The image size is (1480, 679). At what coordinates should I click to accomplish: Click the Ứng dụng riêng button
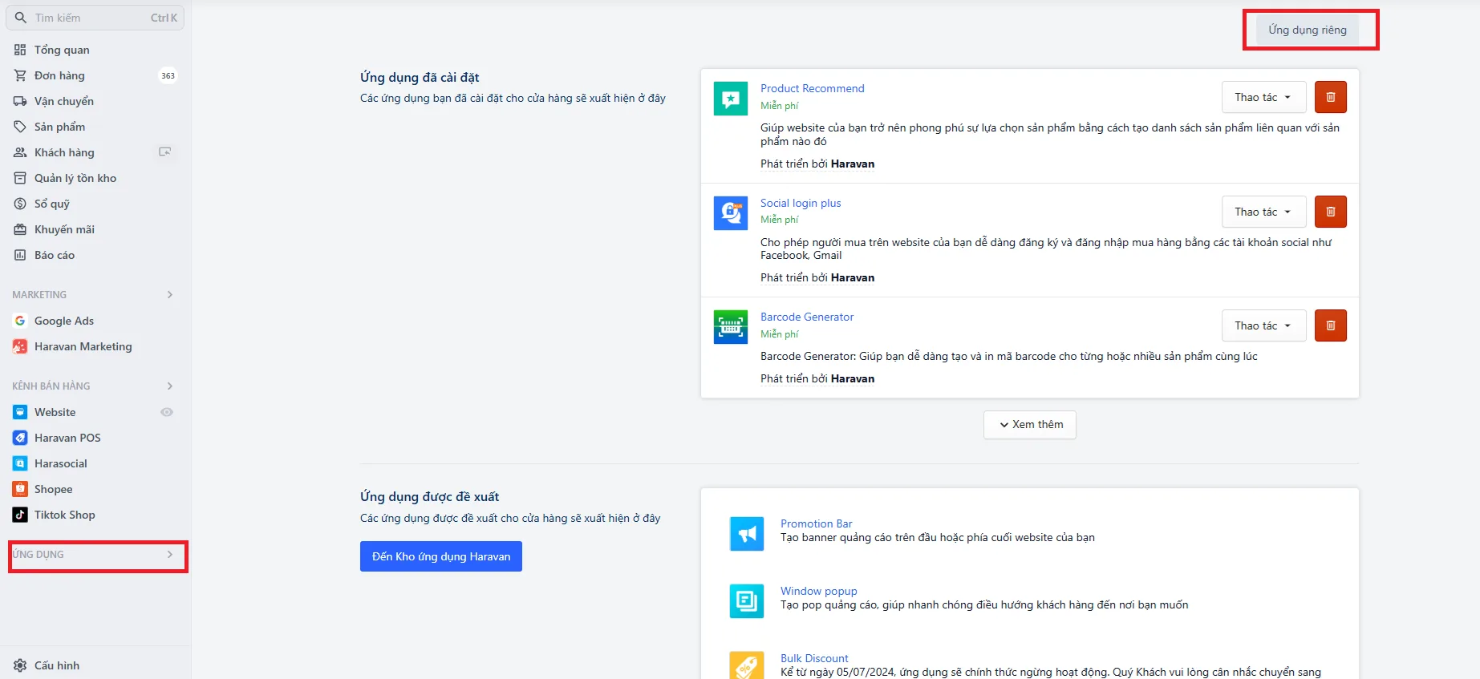[1308, 30]
